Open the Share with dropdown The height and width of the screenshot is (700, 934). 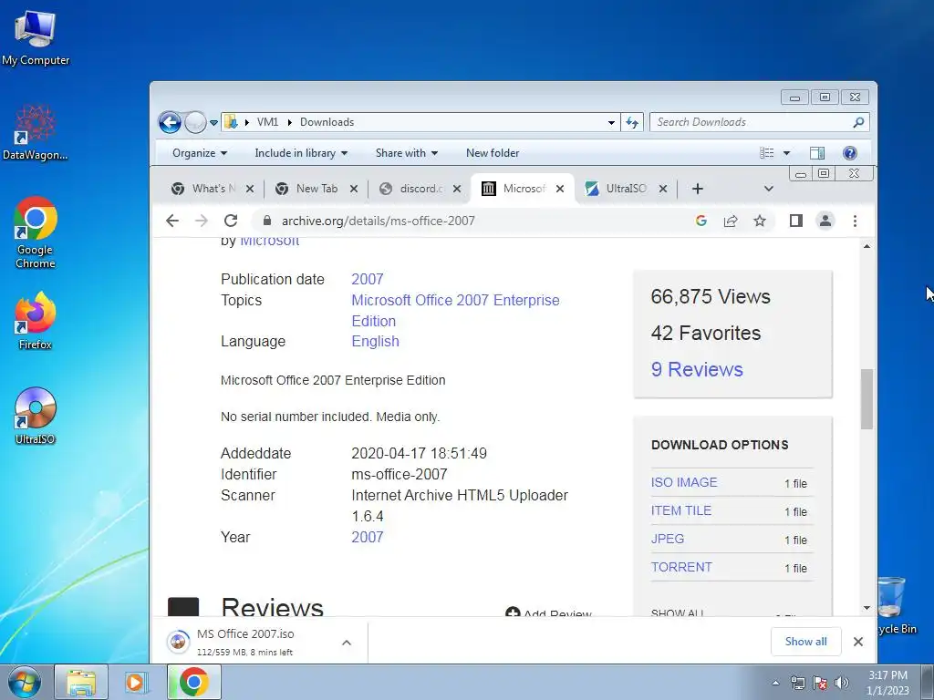point(406,153)
